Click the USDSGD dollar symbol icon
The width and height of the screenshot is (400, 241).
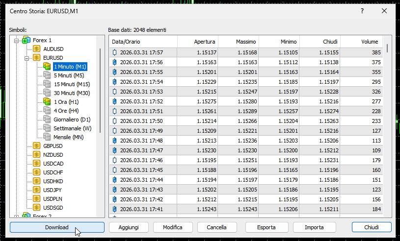(x=37, y=207)
